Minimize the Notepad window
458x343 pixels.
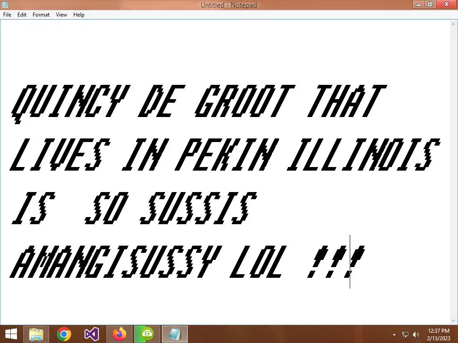click(419, 4)
